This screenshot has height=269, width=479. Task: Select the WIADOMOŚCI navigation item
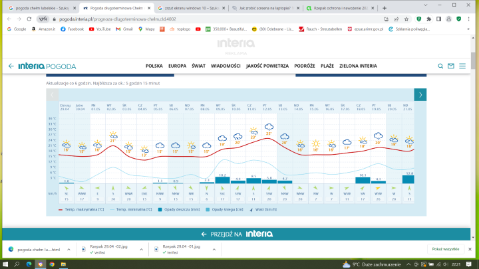tap(226, 66)
